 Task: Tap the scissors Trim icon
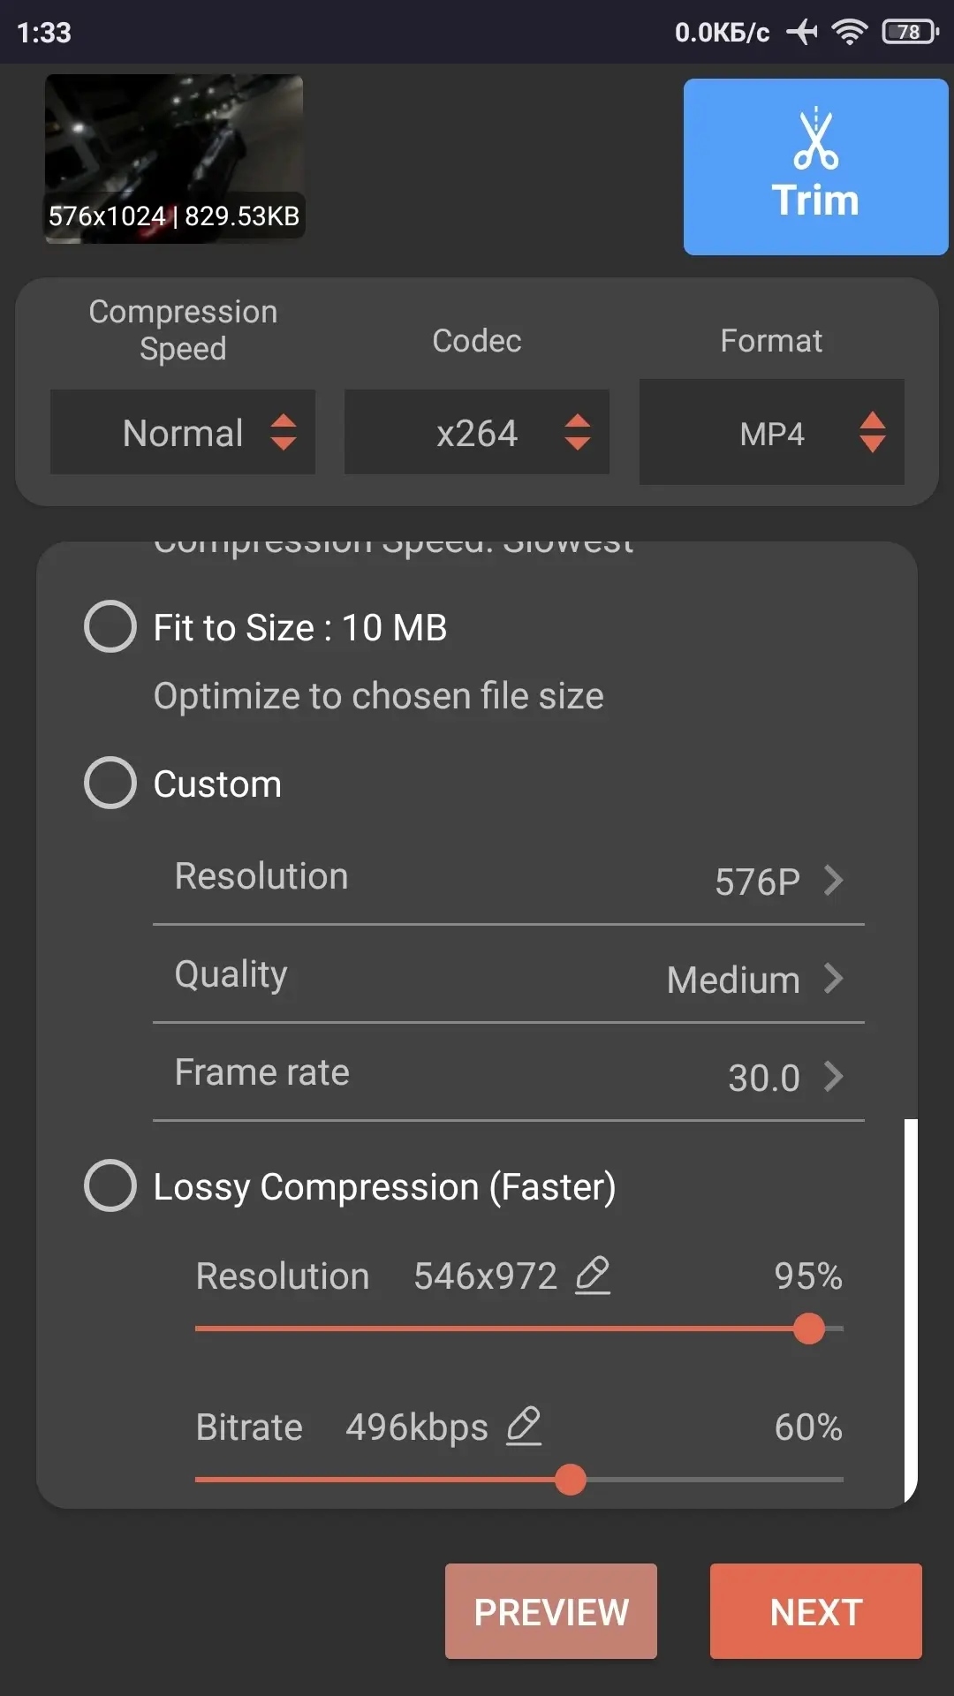815,140
